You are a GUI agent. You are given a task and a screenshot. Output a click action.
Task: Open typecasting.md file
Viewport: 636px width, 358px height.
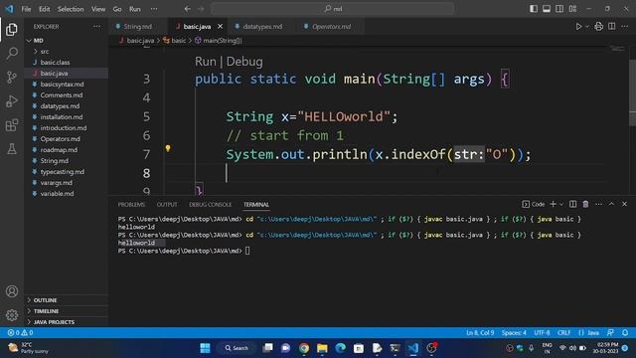point(63,172)
